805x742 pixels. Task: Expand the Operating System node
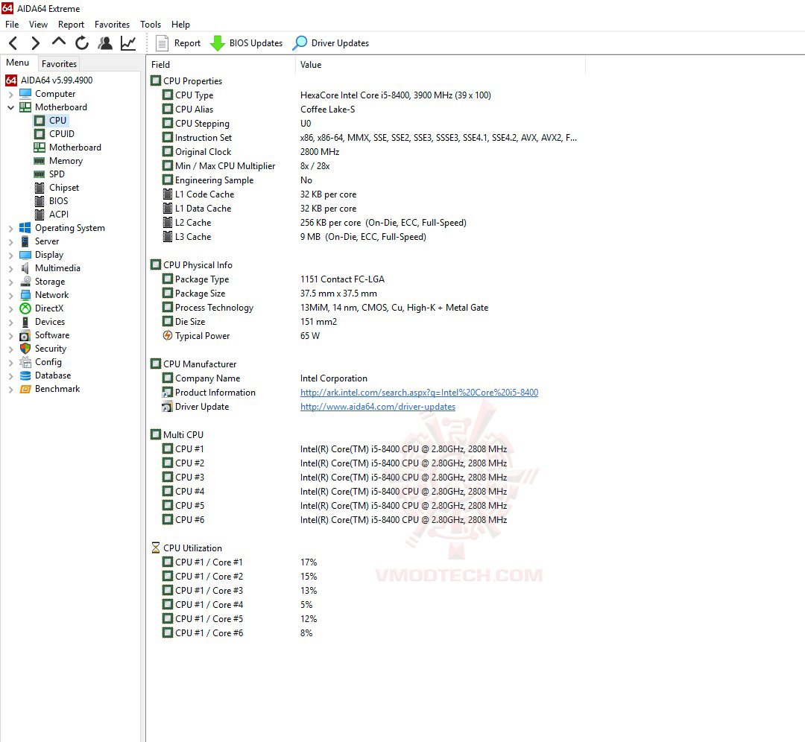point(10,229)
